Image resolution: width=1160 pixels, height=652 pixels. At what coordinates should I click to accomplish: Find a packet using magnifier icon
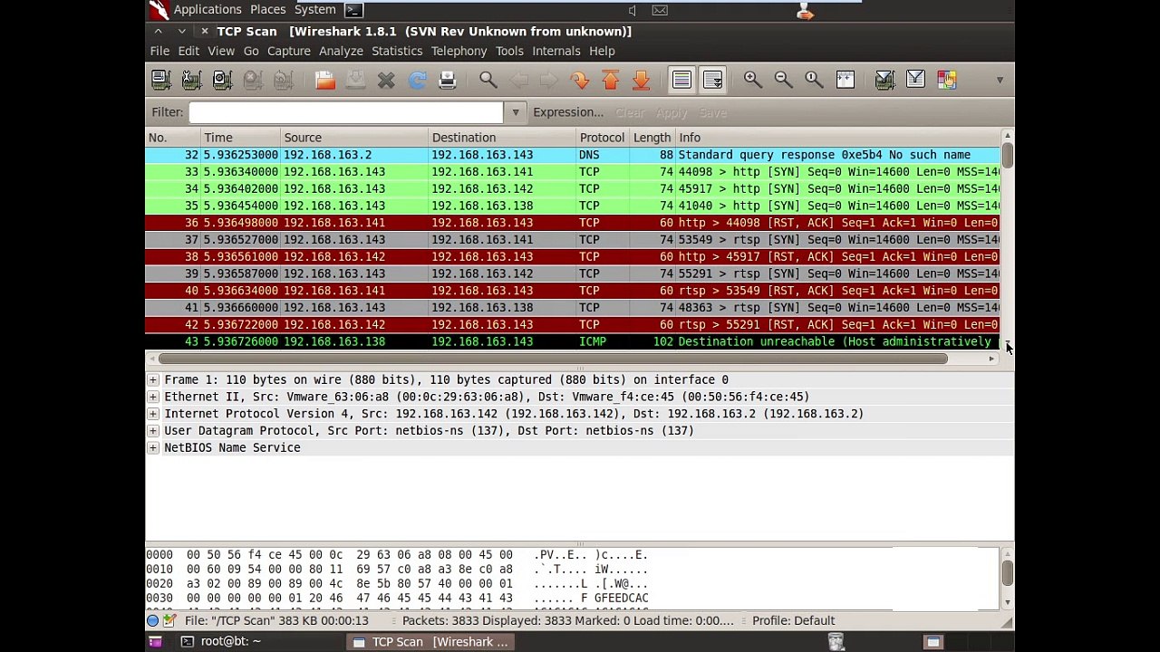pos(488,80)
